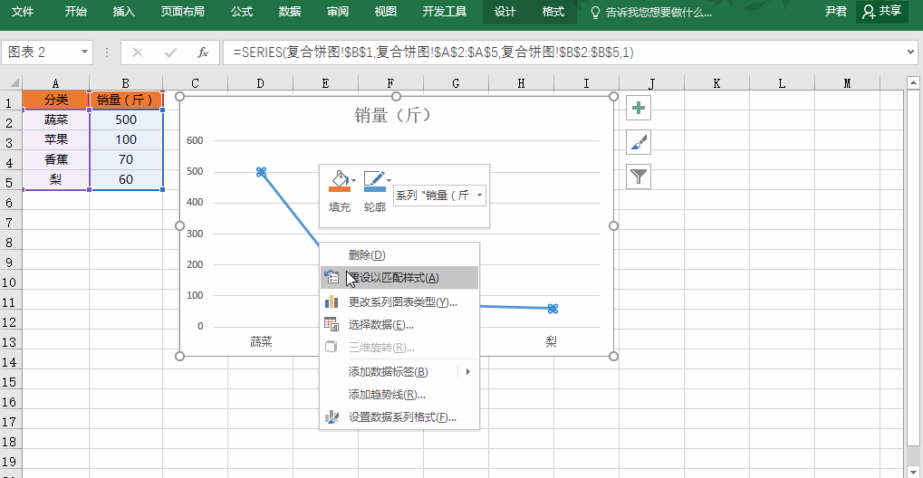Choose 设置数据系列格式 menu entry
Screen dimensions: 923x478
(402, 417)
